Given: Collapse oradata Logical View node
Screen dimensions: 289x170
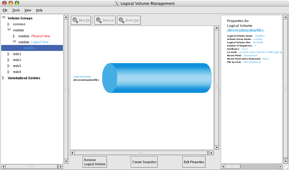Looking at the screenshot, I should coord(14,42).
